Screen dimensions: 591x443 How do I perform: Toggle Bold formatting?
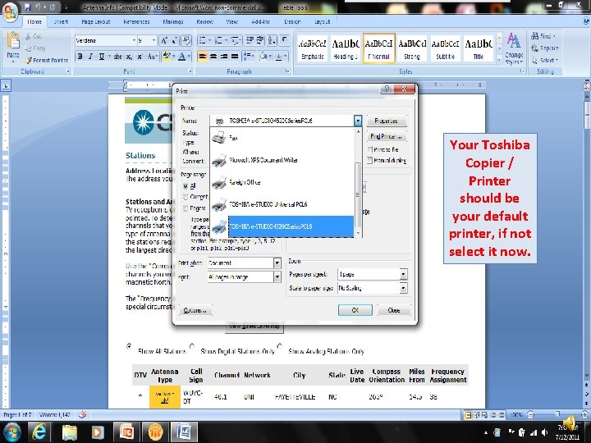(80, 57)
